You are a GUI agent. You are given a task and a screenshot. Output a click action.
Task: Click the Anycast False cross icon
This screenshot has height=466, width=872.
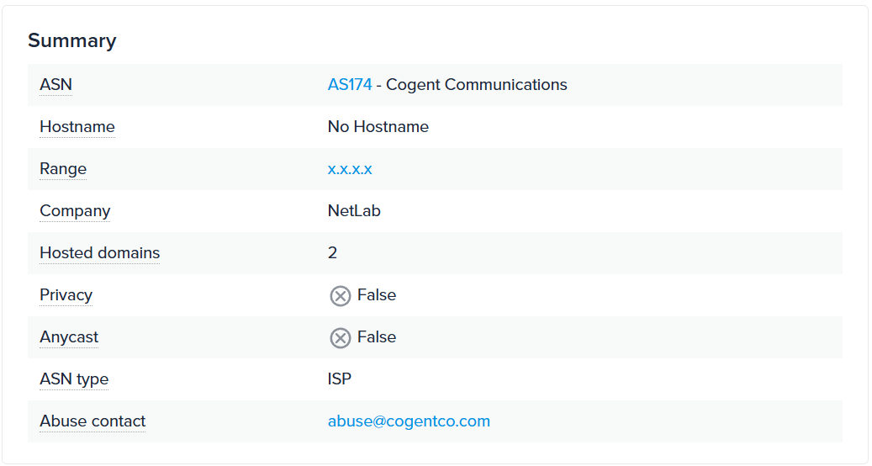pos(340,338)
